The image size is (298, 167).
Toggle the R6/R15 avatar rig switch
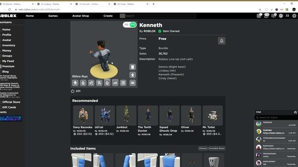coord(129,25)
